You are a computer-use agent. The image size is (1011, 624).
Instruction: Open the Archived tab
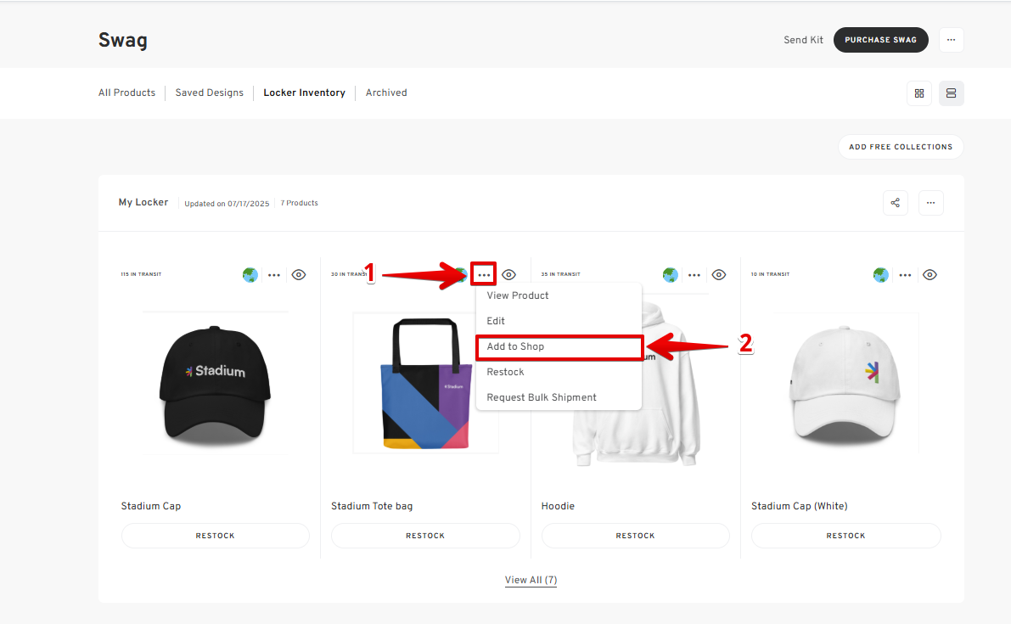point(386,93)
